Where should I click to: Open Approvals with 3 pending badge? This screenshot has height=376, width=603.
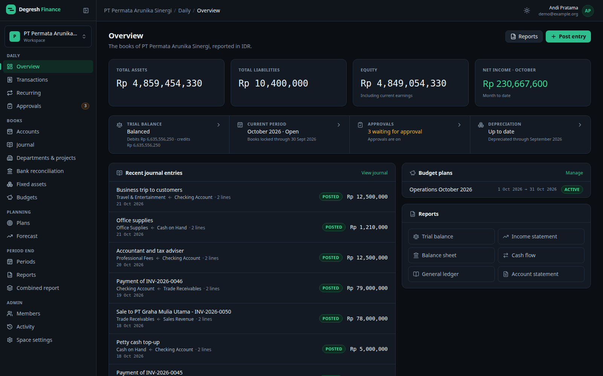[48, 106]
